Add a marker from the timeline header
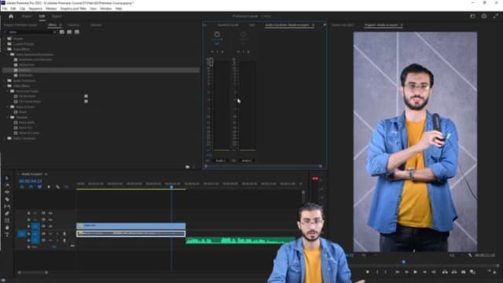The width and height of the screenshot is (503, 283). pyautogui.click(x=49, y=187)
